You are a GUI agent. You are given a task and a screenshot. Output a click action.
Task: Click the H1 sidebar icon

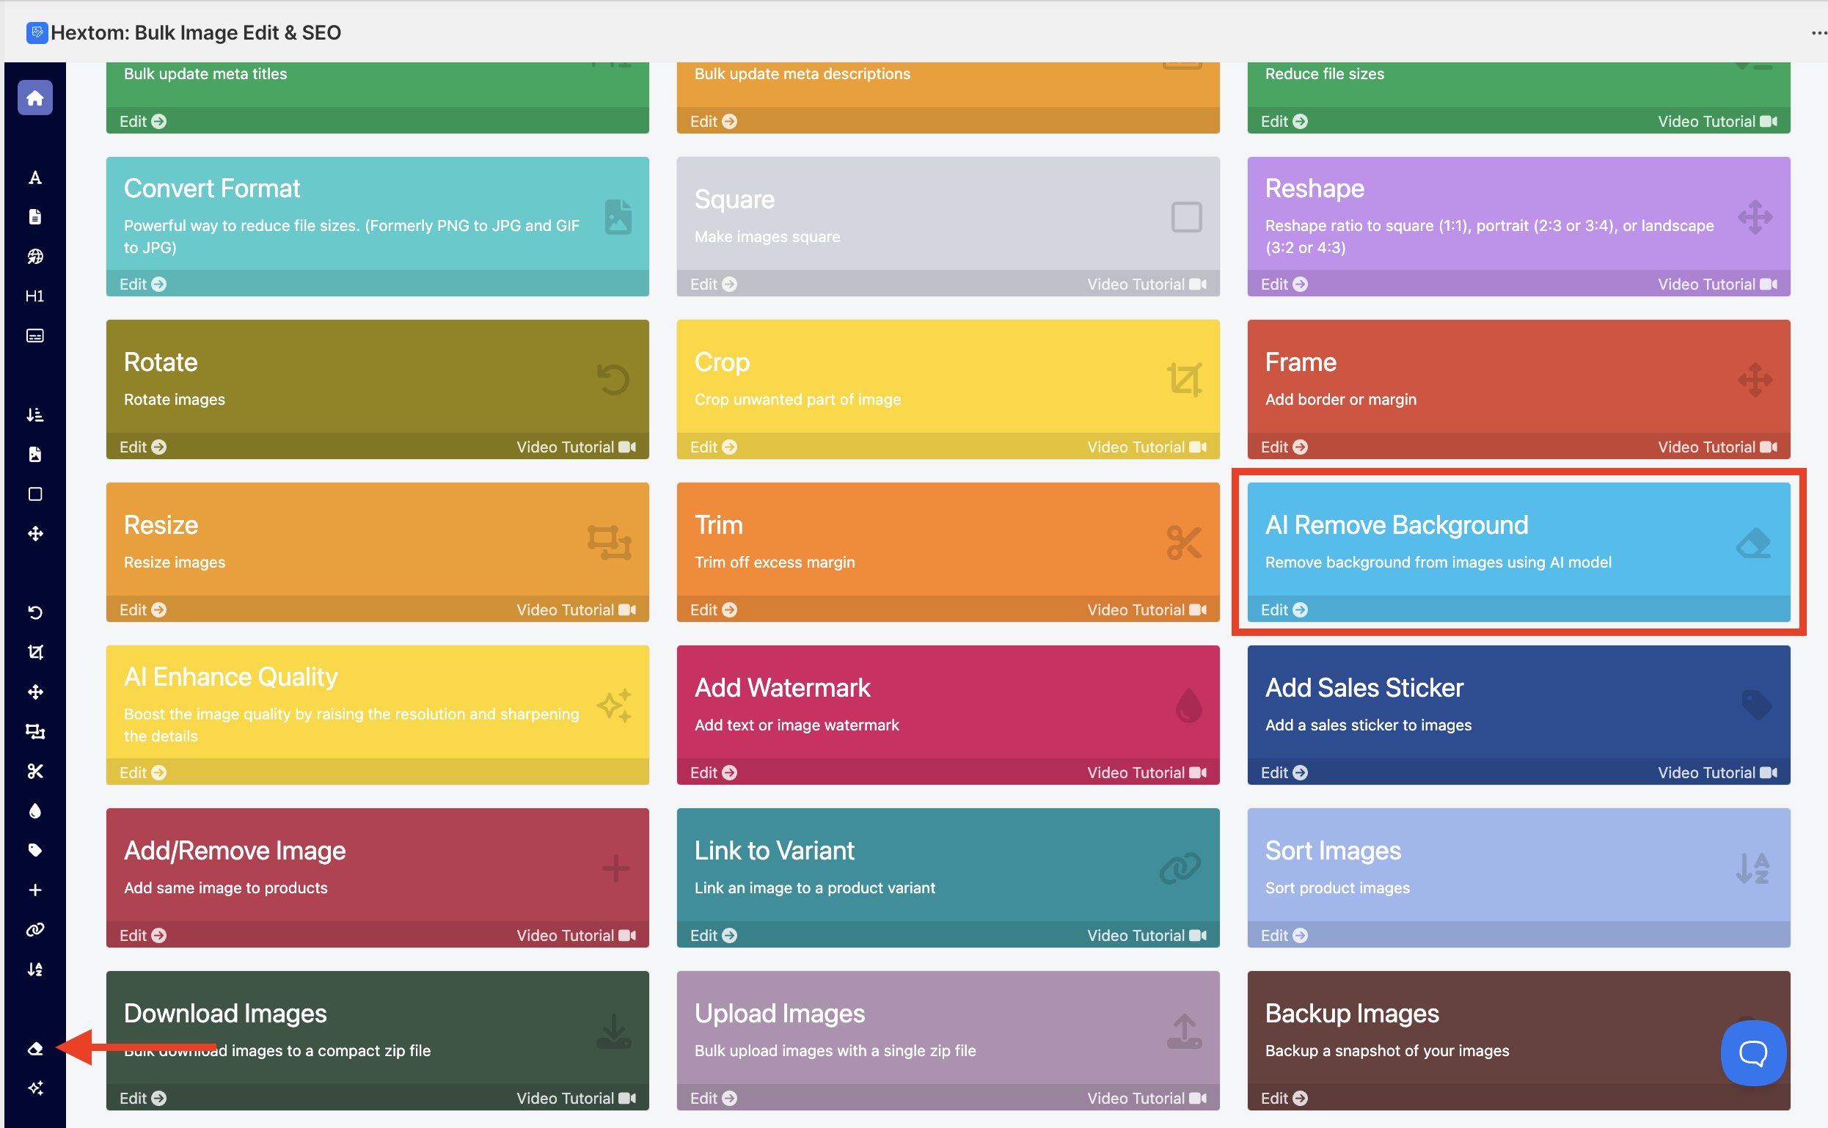click(35, 296)
